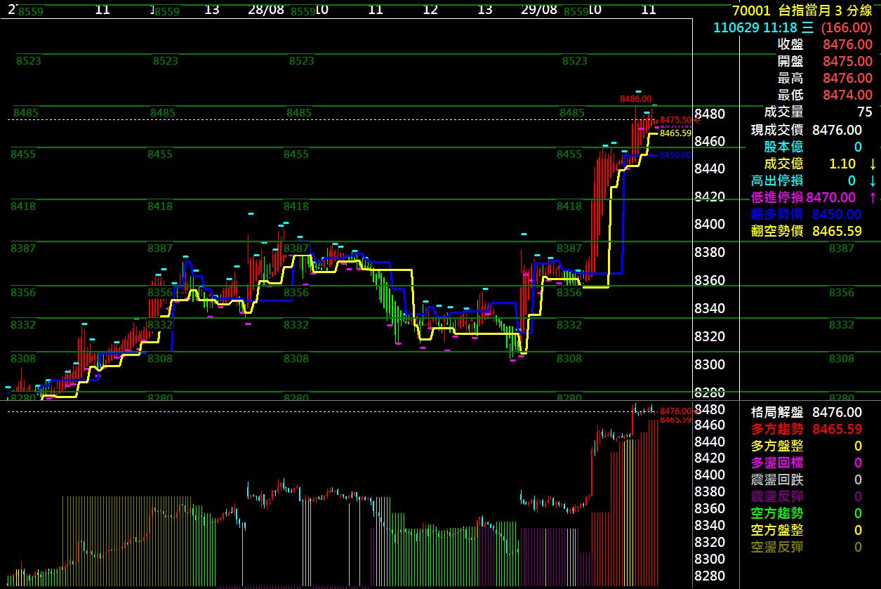The width and height of the screenshot is (881, 589).
Task: Click the 成交量 value 75
Action: coord(865,112)
